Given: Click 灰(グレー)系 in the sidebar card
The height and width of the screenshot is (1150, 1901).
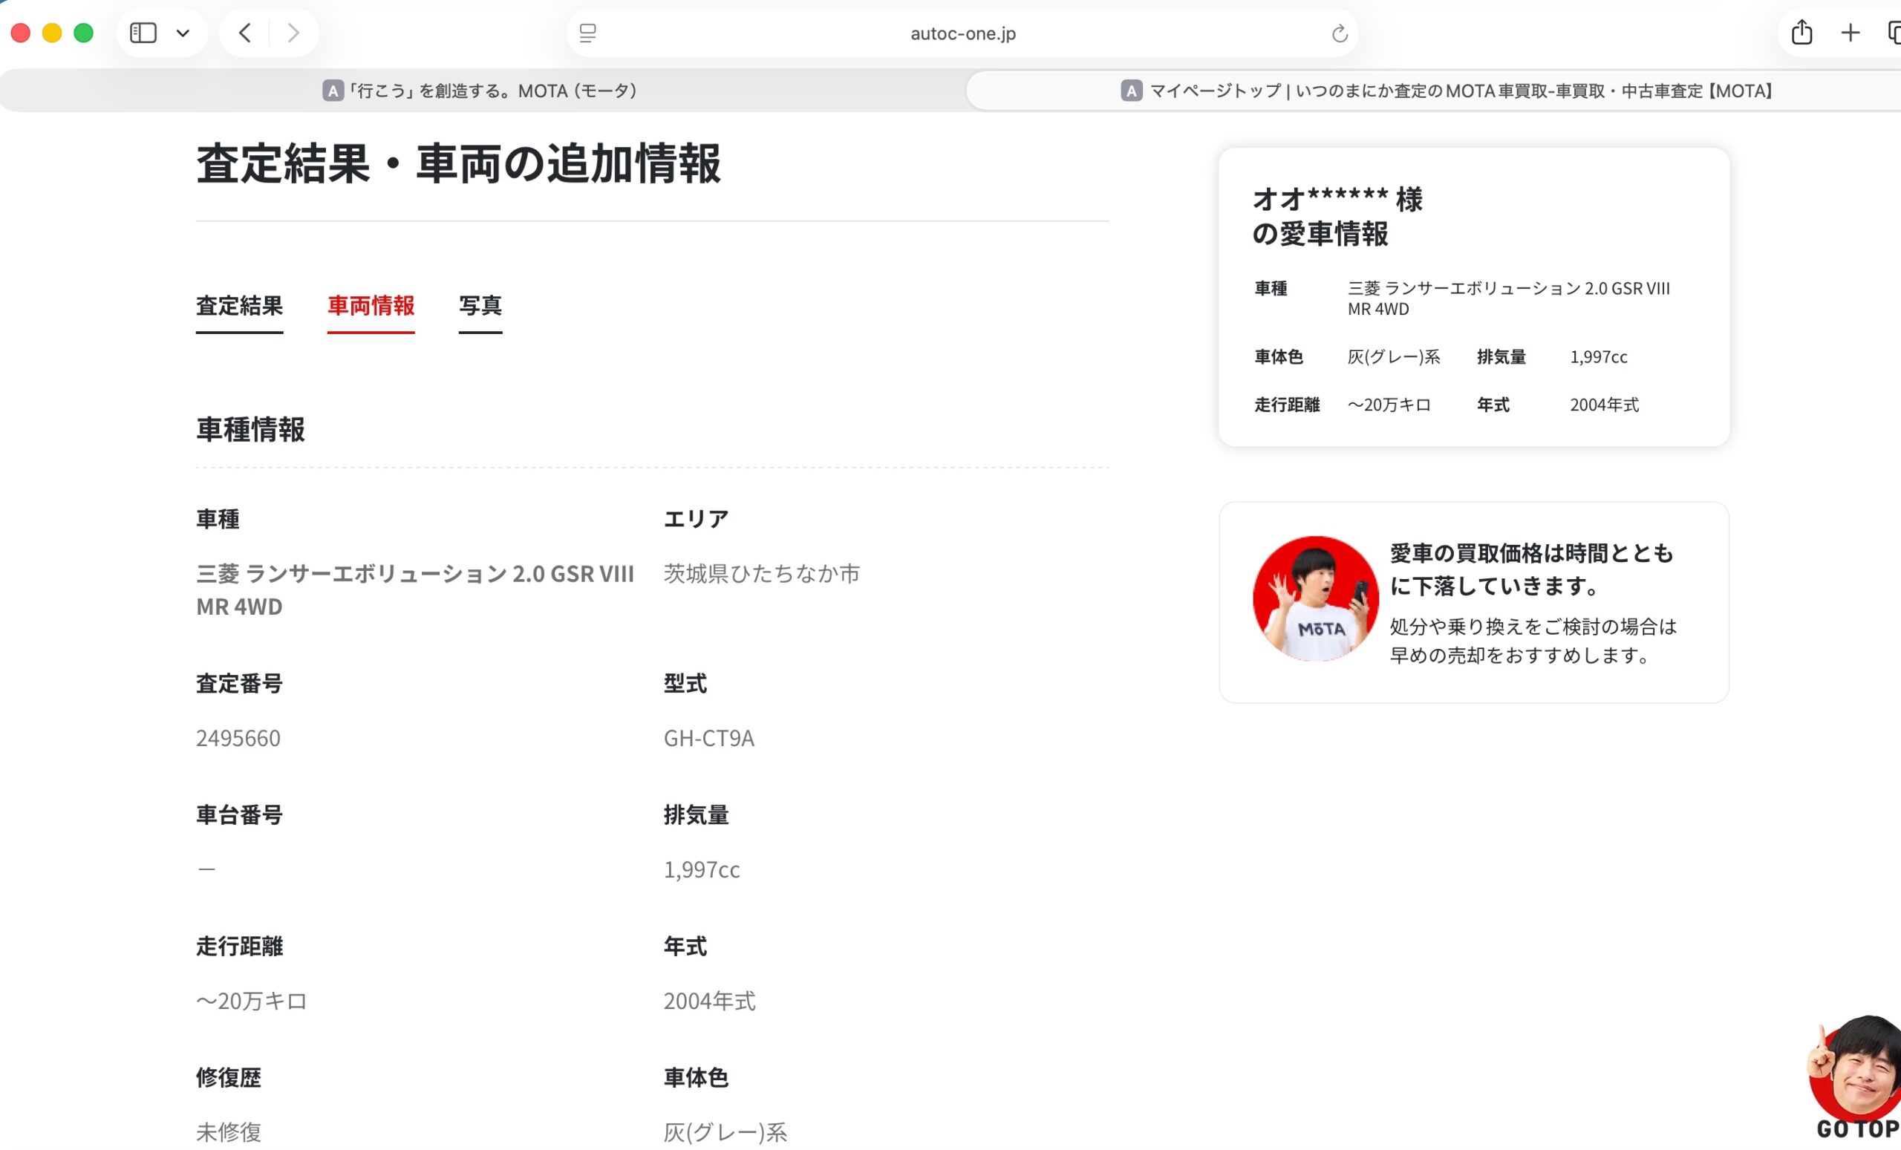Looking at the screenshot, I should click(x=1393, y=357).
